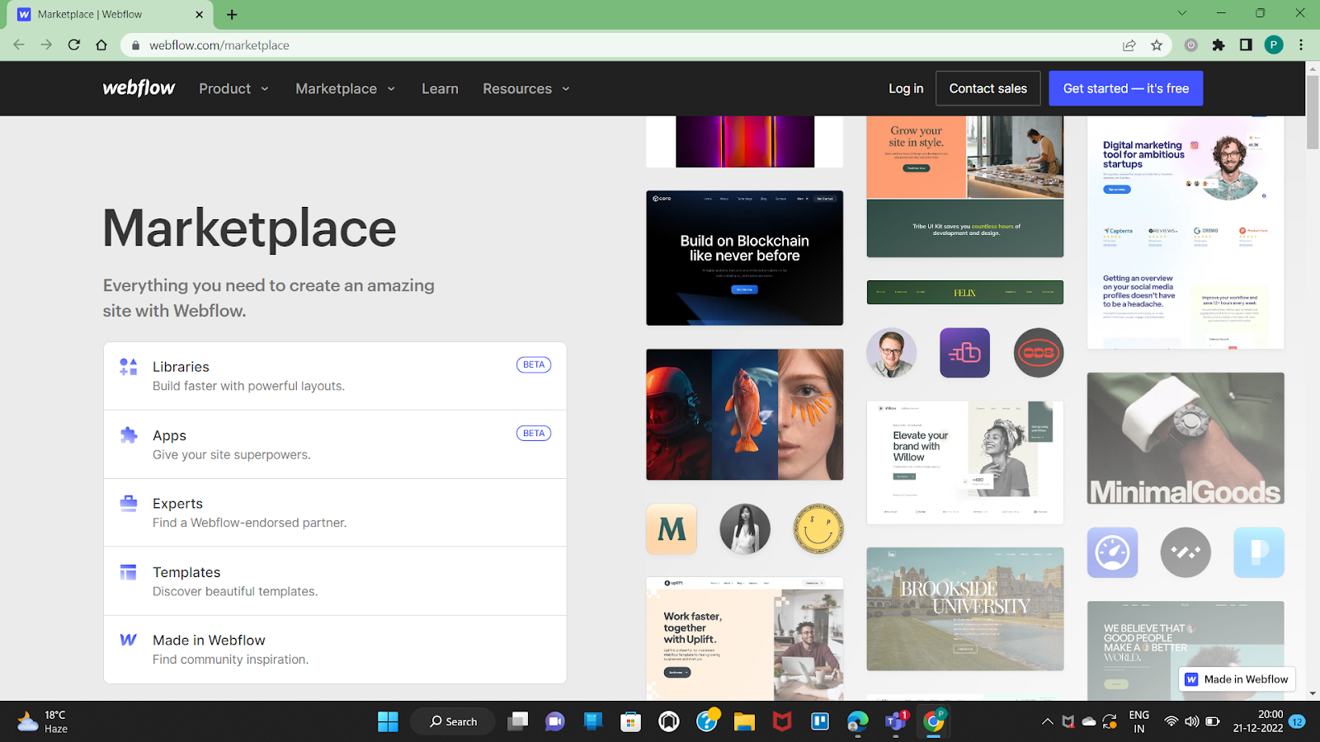
Task: Select the woman portrait avatar
Action: coord(745,529)
